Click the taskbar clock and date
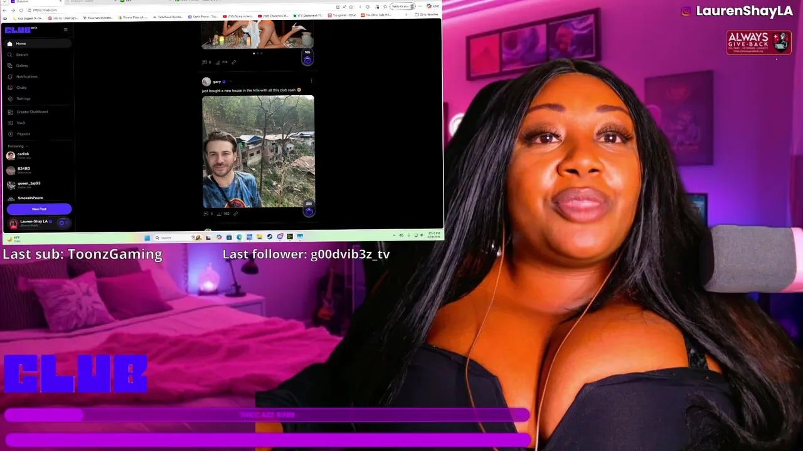Screen dimensions: 803x451 (434, 236)
